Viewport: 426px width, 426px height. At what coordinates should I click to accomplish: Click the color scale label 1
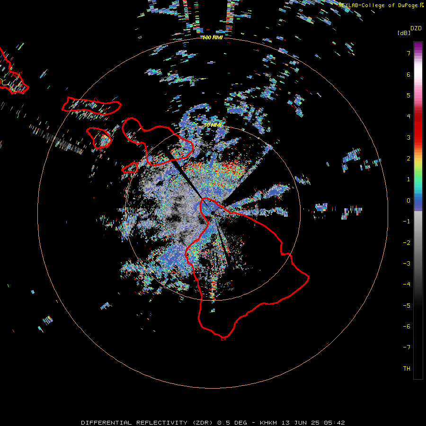(x=408, y=179)
